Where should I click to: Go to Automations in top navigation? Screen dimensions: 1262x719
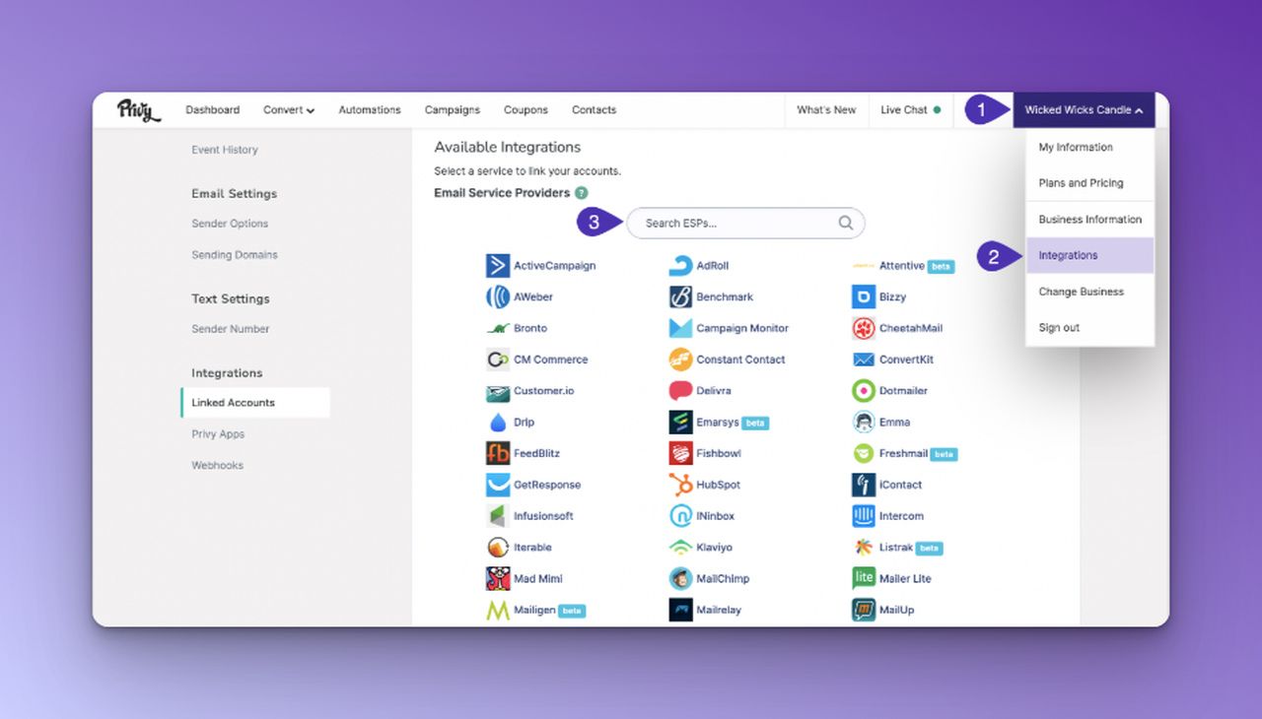coord(370,110)
